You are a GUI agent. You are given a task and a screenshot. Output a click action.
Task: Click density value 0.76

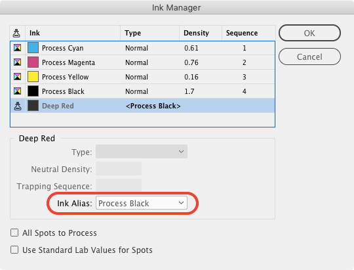tap(191, 62)
